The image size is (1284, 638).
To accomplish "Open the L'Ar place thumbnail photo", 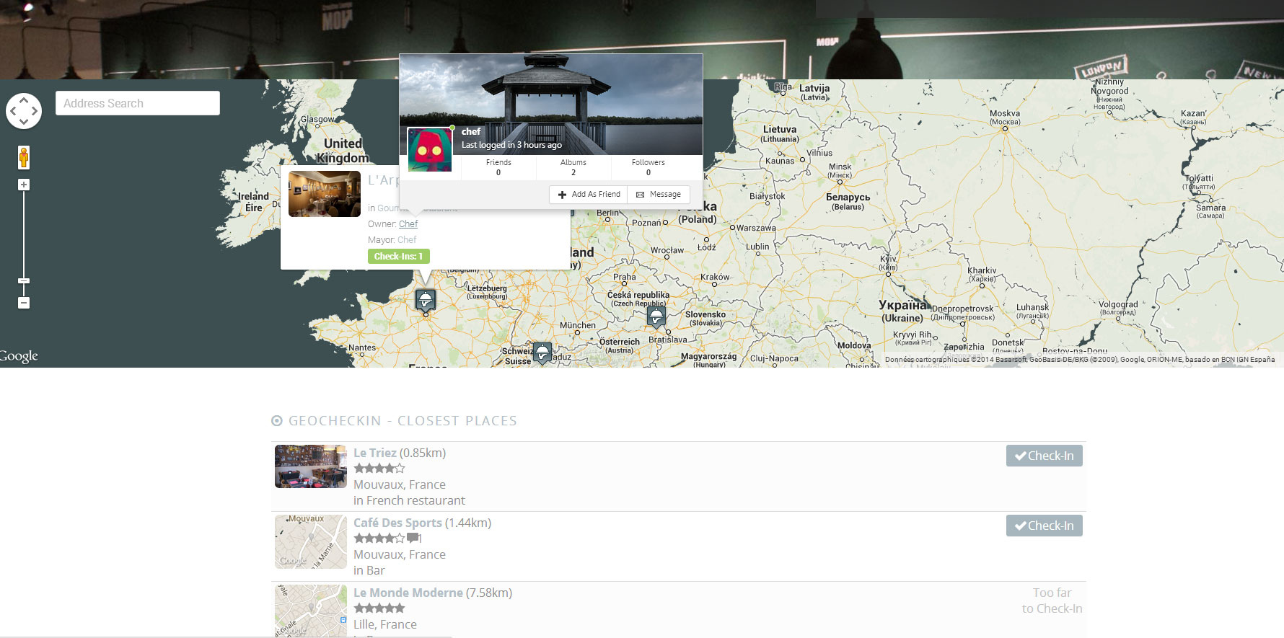I will pos(325,194).
